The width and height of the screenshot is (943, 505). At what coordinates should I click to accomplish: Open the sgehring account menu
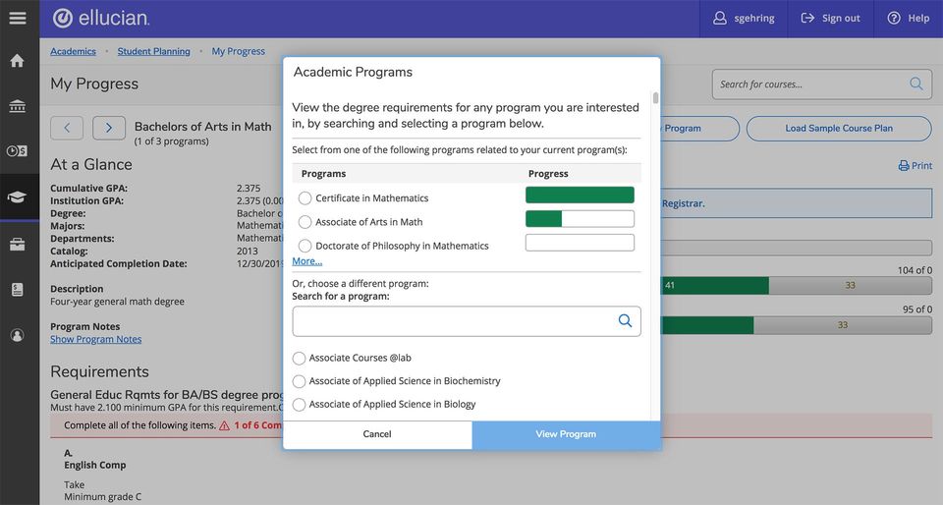coord(744,19)
